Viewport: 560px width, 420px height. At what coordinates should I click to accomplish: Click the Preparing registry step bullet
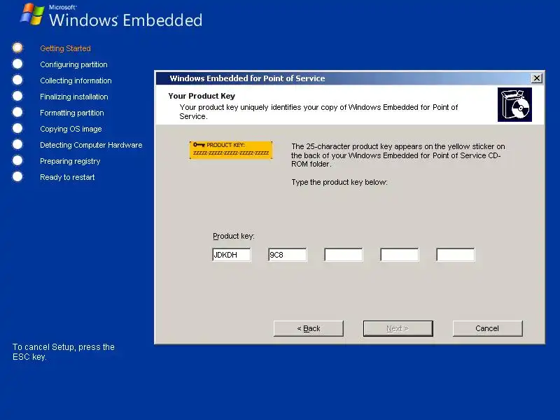click(x=17, y=160)
